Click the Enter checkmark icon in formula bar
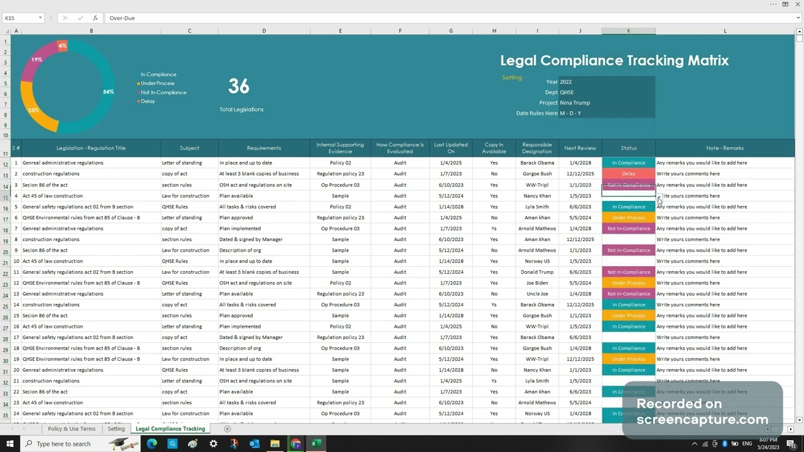 click(80, 18)
